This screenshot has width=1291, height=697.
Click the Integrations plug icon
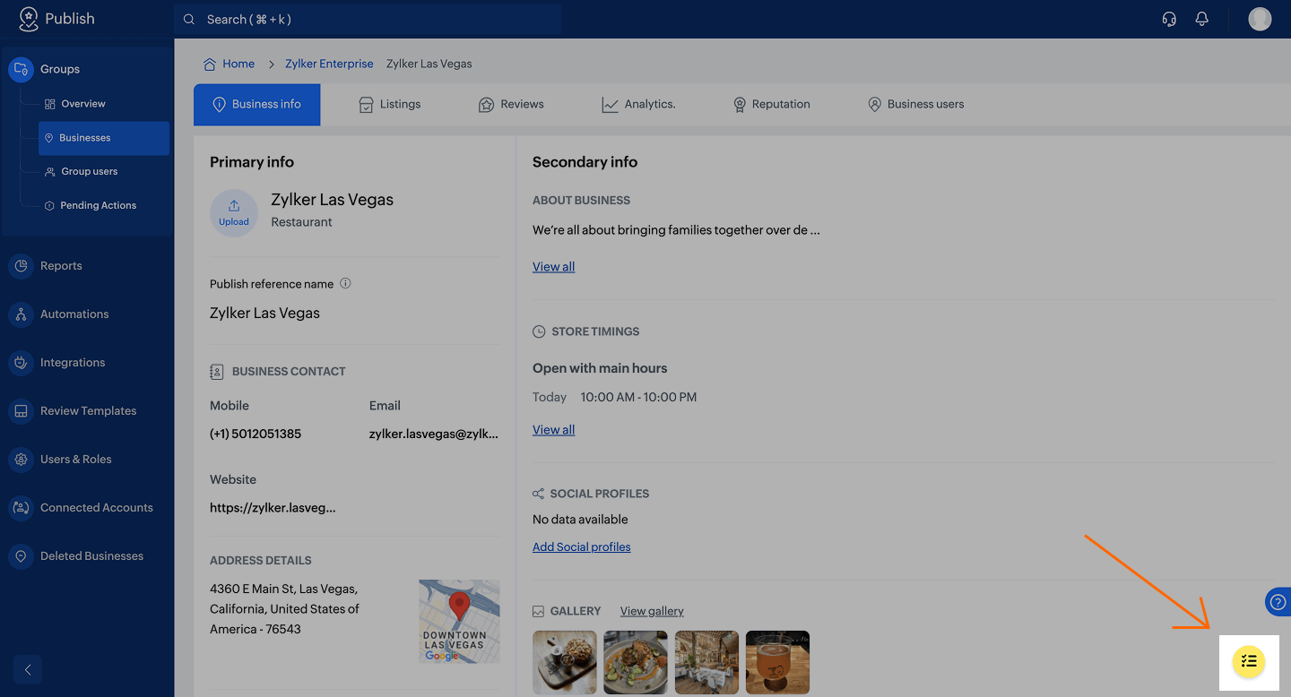pos(21,363)
